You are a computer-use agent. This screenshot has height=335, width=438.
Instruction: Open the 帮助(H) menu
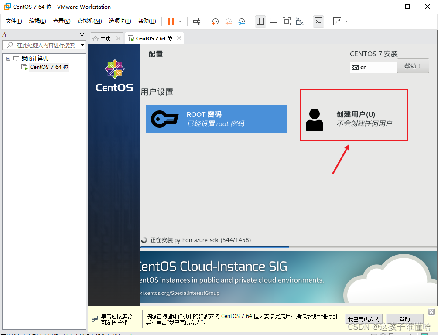coord(147,21)
